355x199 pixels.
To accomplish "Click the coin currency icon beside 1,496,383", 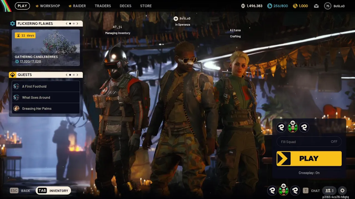I will [243, 6].
